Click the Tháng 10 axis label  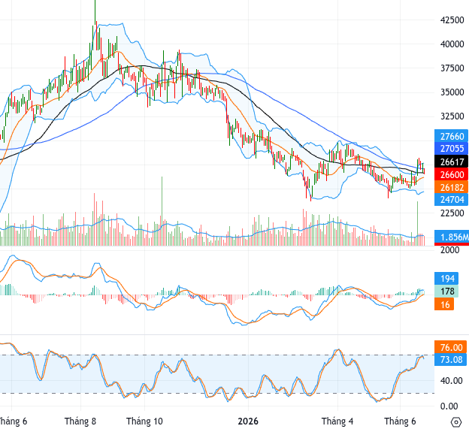point(144,421)
